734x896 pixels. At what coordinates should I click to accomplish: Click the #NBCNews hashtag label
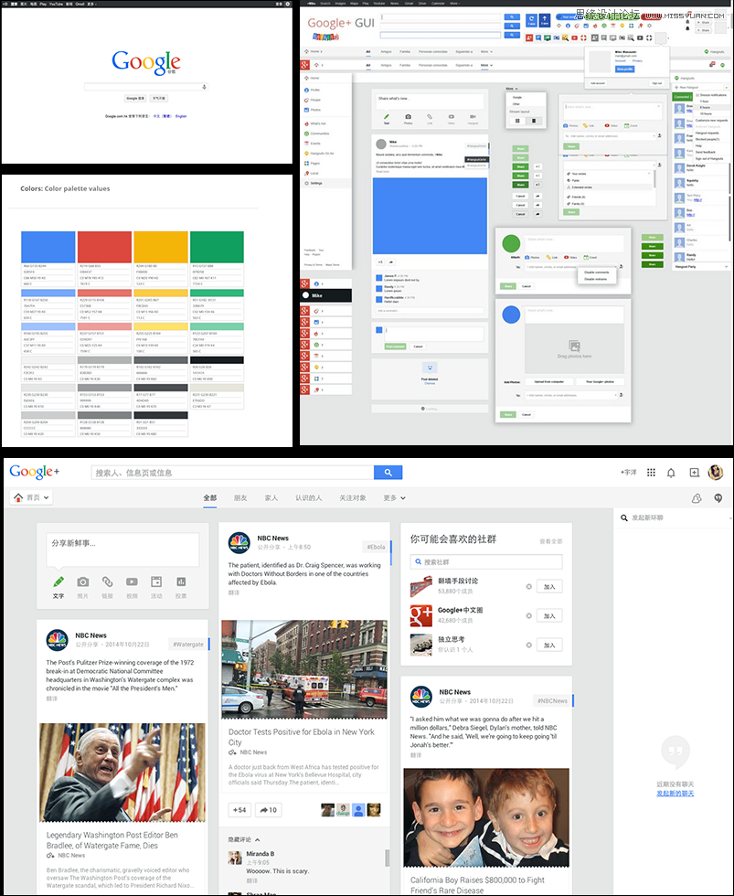[x=553, y=700]
